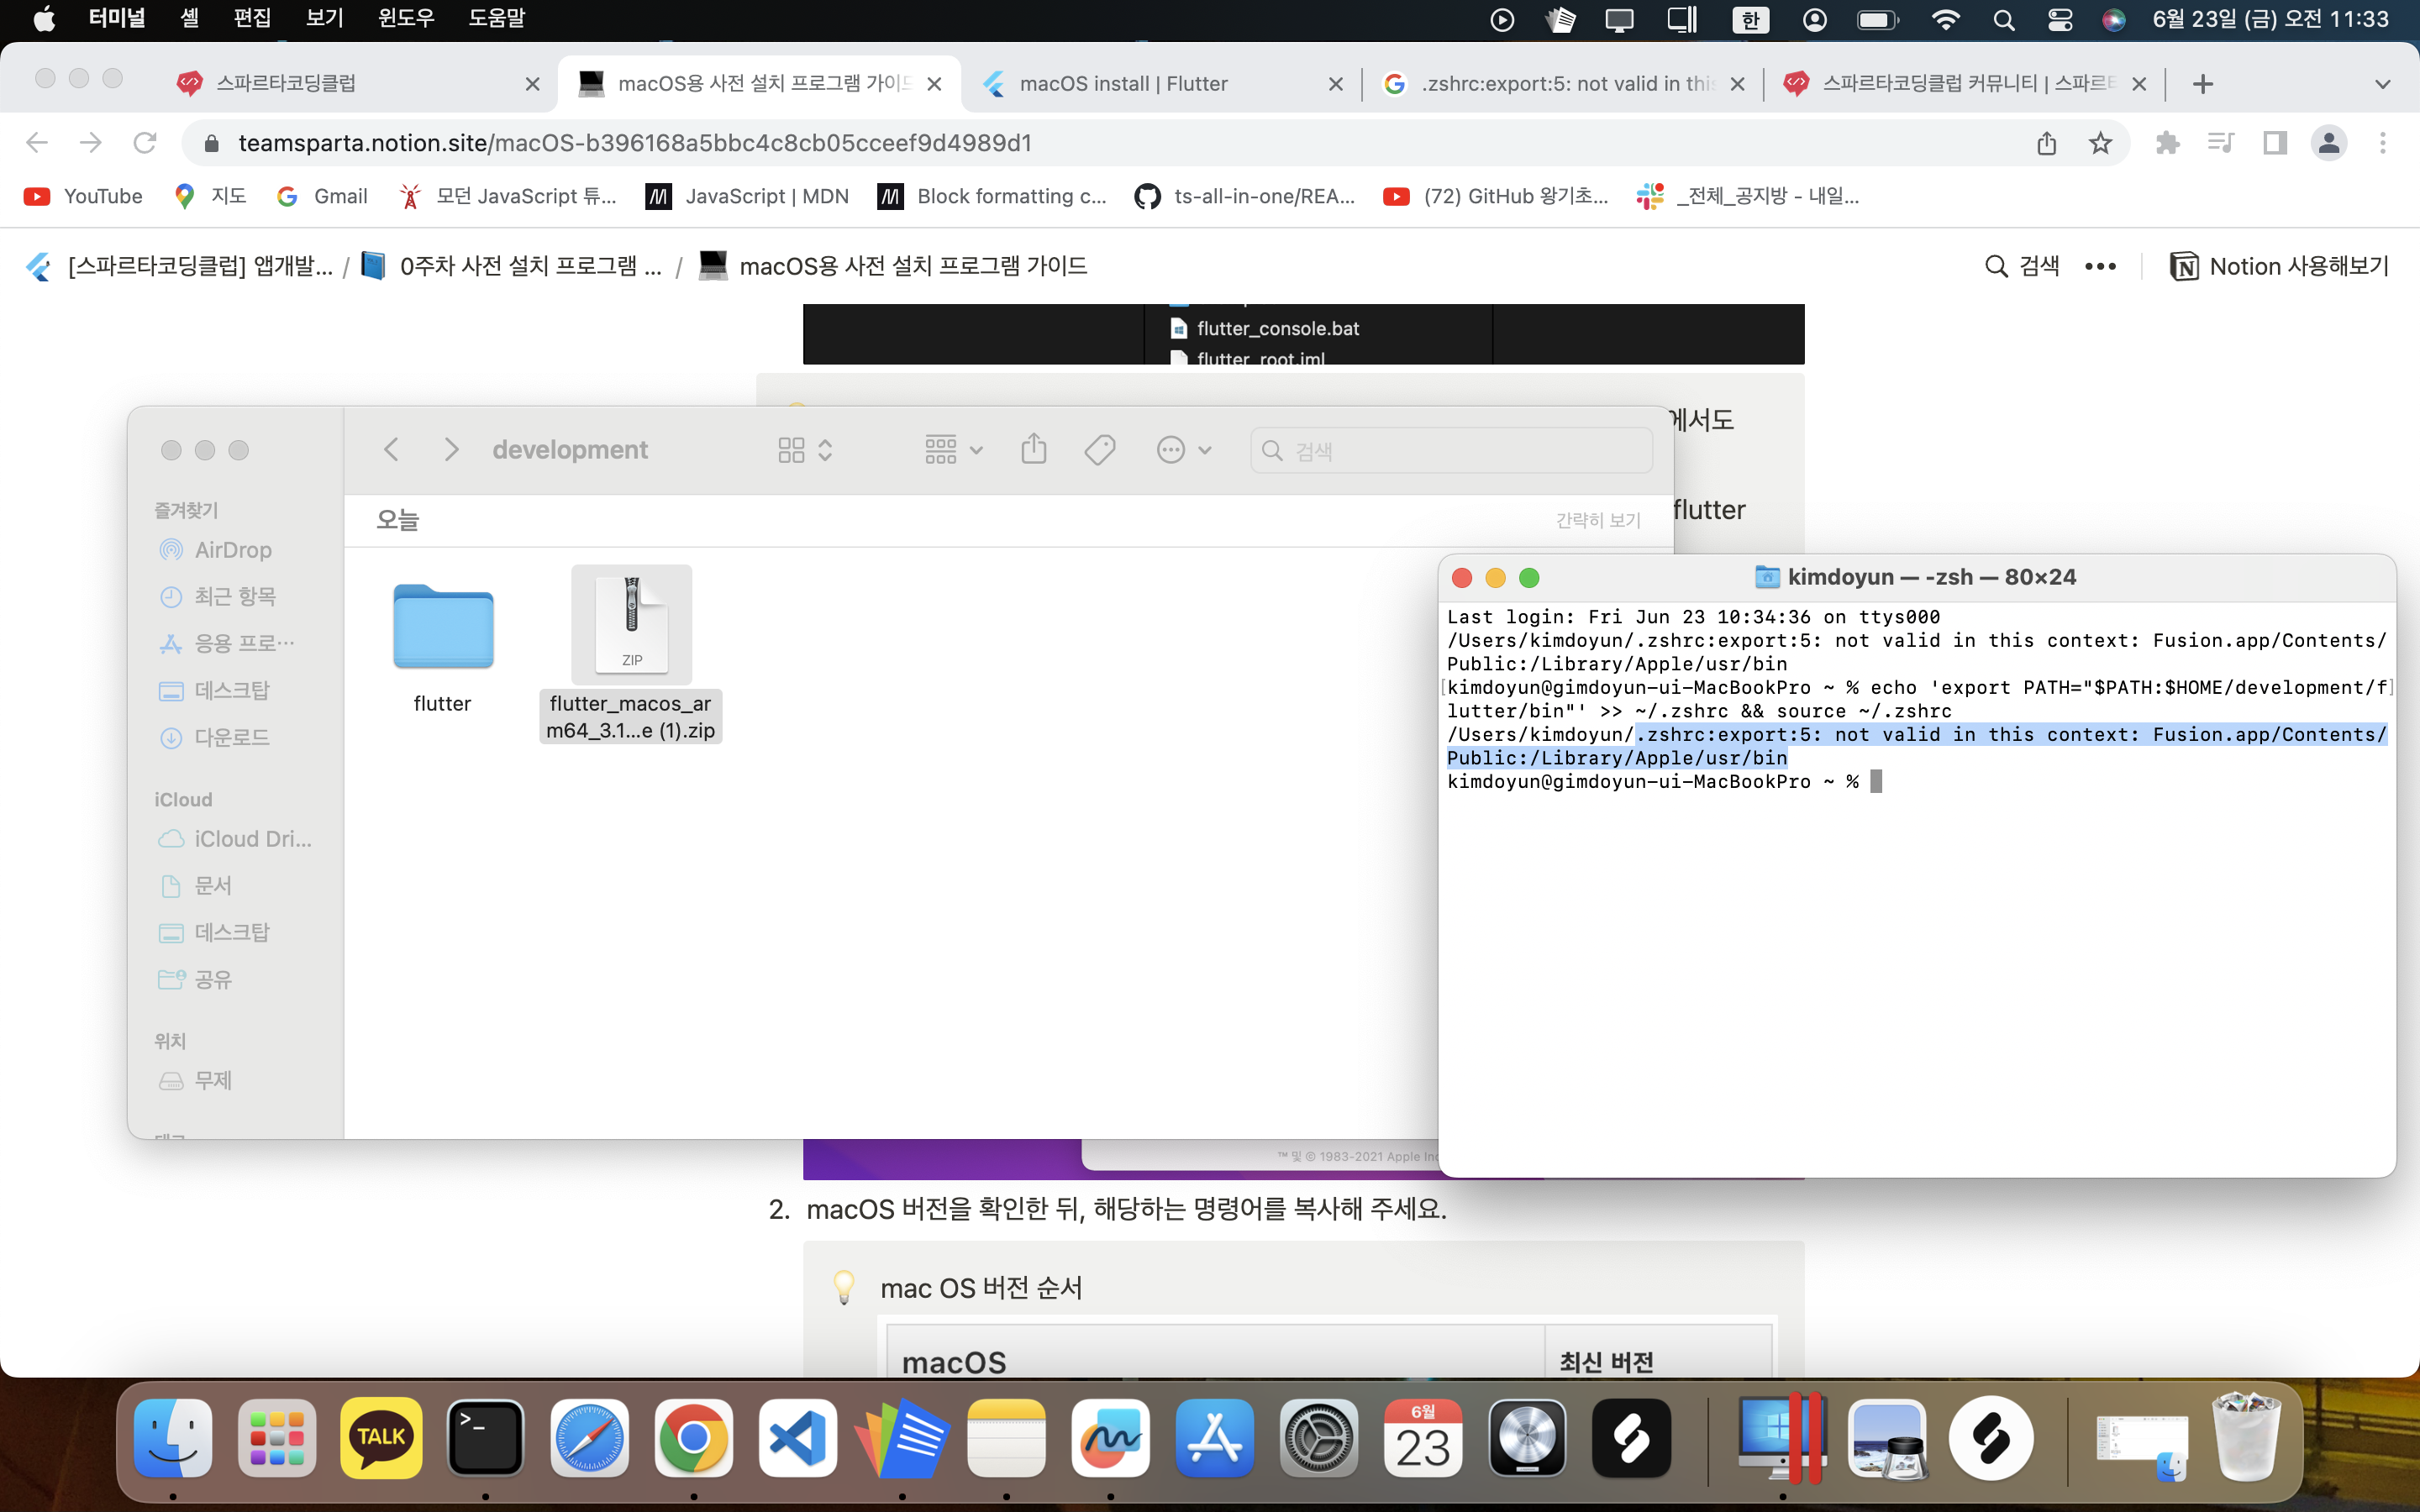
Task: Click YouTube bookmark
Action: pyautogui.click(x=84, y=196)
